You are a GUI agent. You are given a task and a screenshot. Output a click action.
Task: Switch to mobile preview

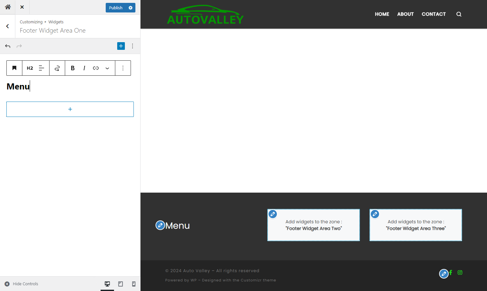(x=134, y=284)
